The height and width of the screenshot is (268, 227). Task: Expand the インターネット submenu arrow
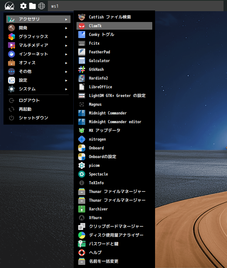click(x=66, y=54)
